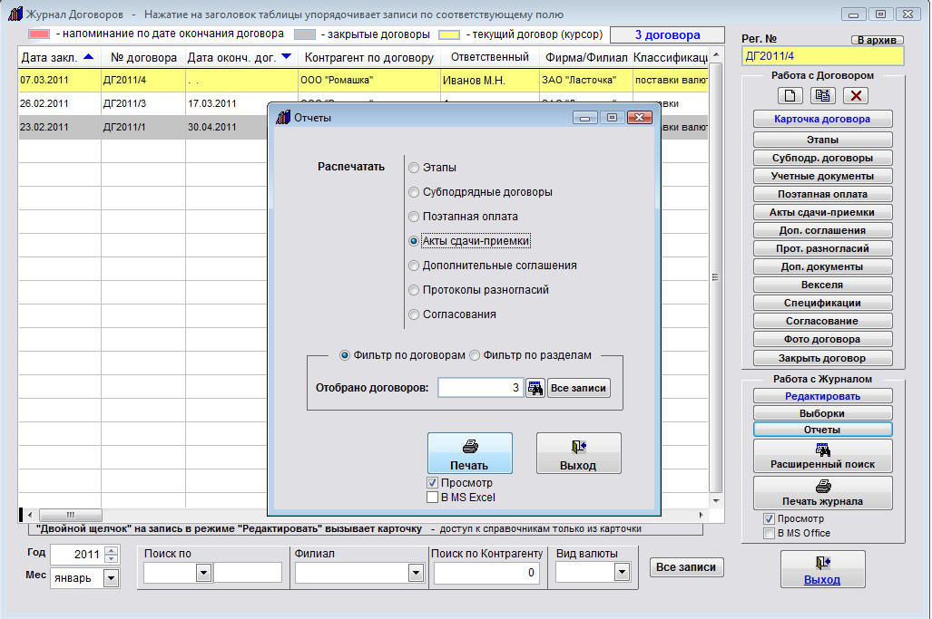Screen dimensions: 932x619
Task: Select Согласования radio option
Action: pyautogui.click(x=414, y=314)
